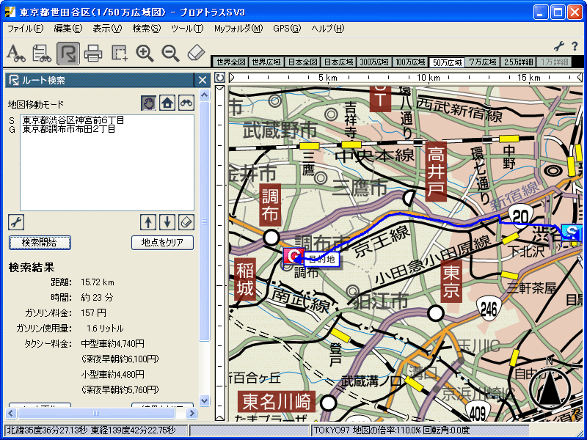The image size is (587, 440).
Task: Select the text search tool icon
Action: pyautogui.click(x=16, y=53)
